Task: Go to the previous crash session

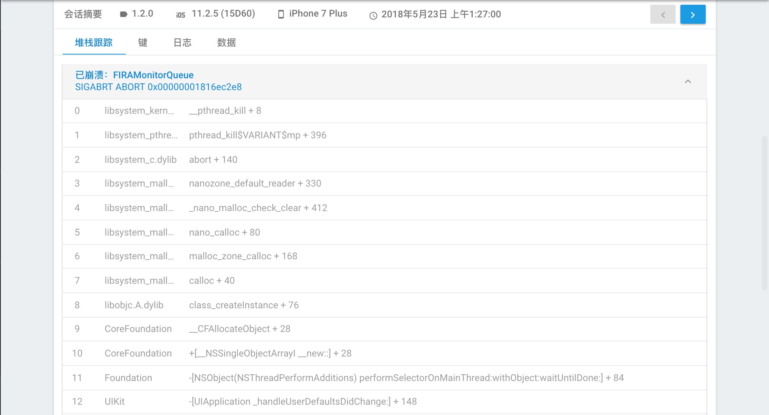Action: [x=663, y=15]
